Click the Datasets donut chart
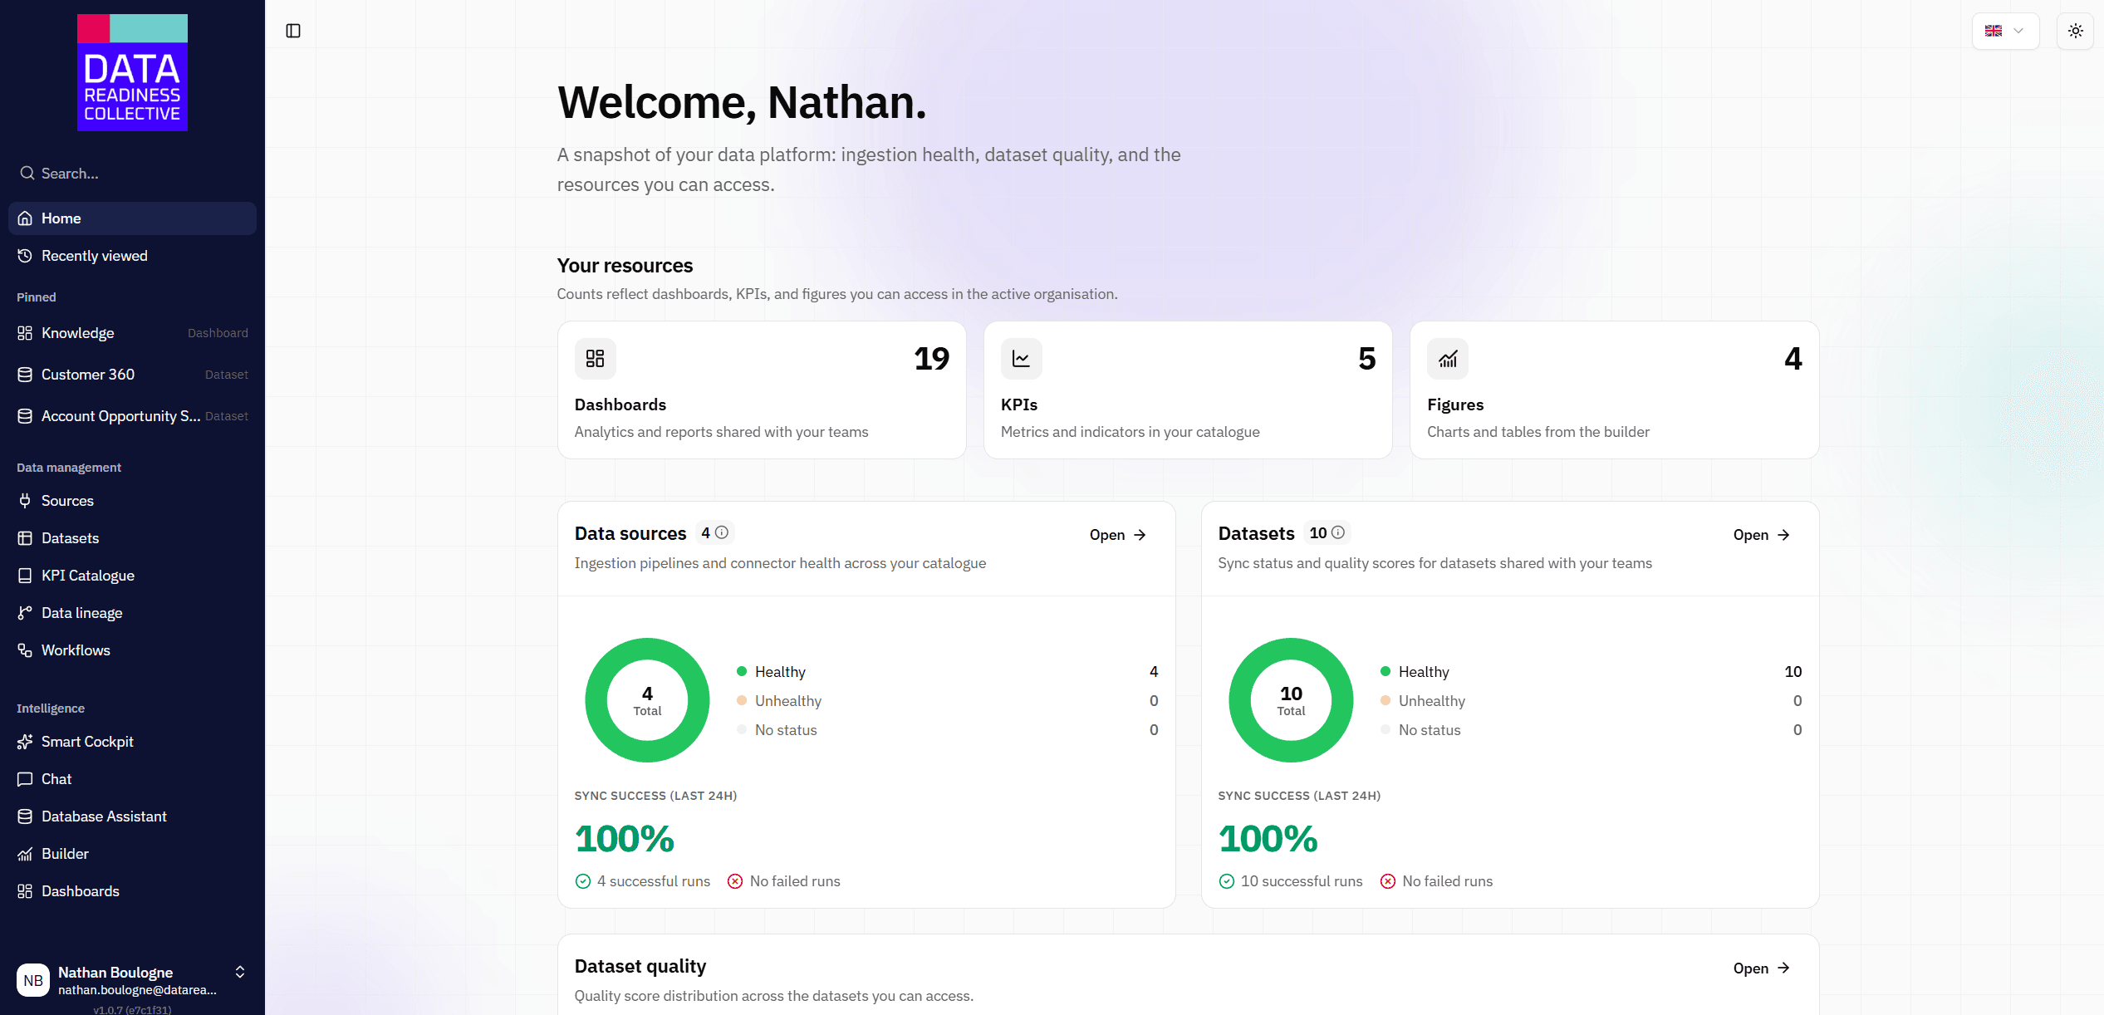This screenshot has height=1015, width=2104. coord(1291,700)
